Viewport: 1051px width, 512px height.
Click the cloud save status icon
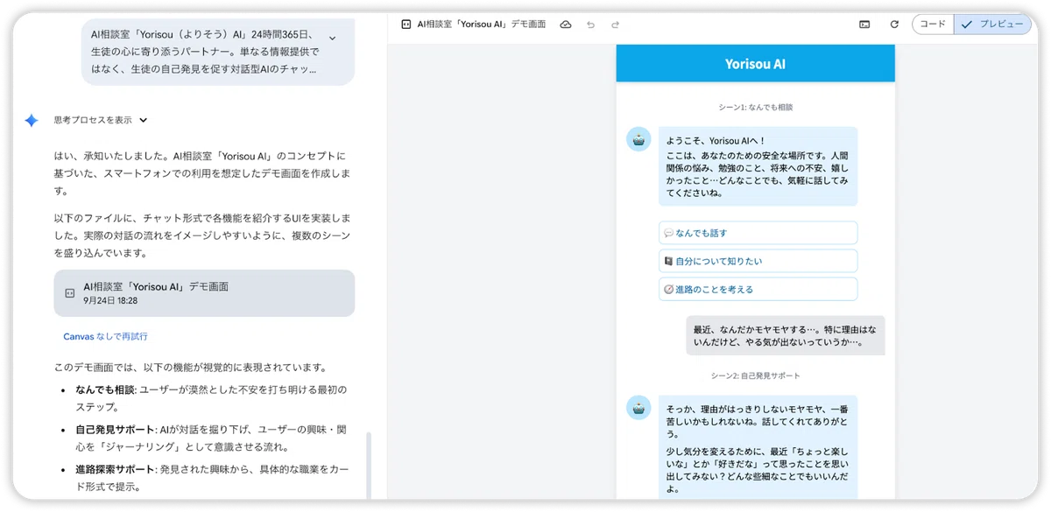566,25
